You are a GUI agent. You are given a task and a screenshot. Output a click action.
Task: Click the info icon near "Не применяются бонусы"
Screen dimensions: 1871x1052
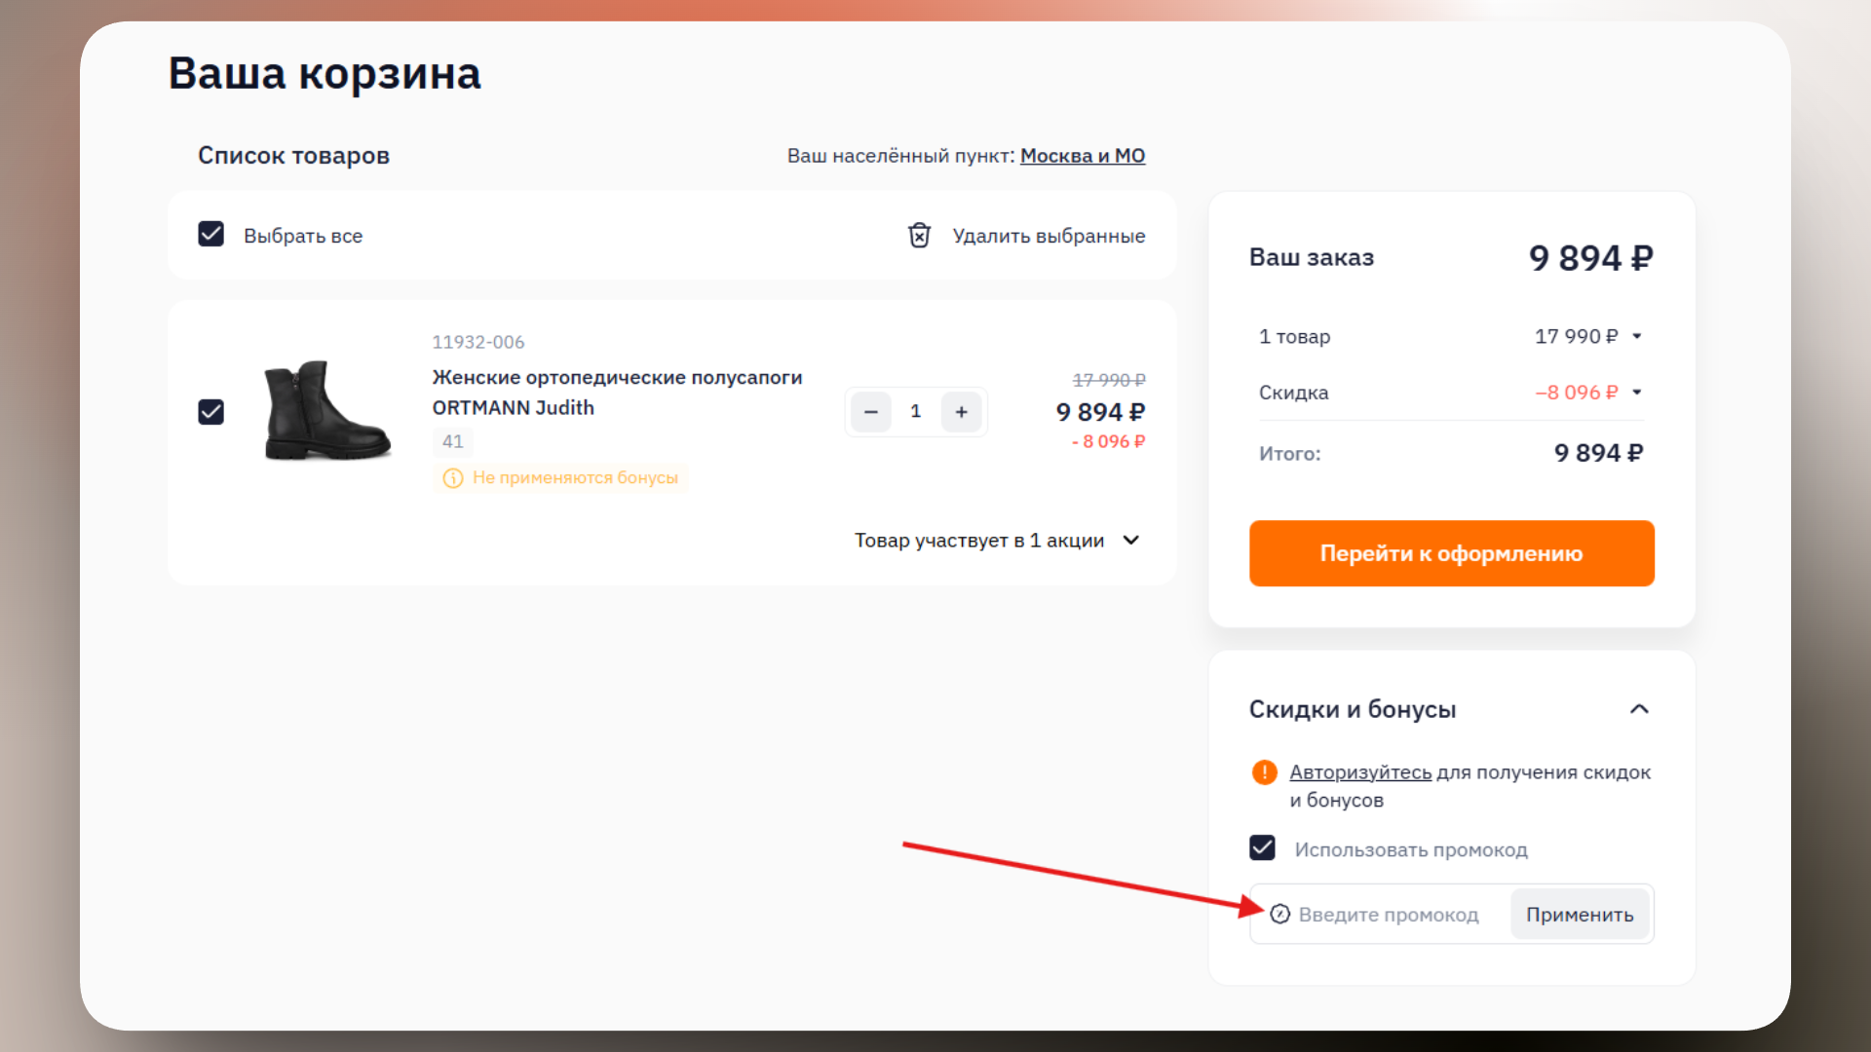tap(452, 478)
